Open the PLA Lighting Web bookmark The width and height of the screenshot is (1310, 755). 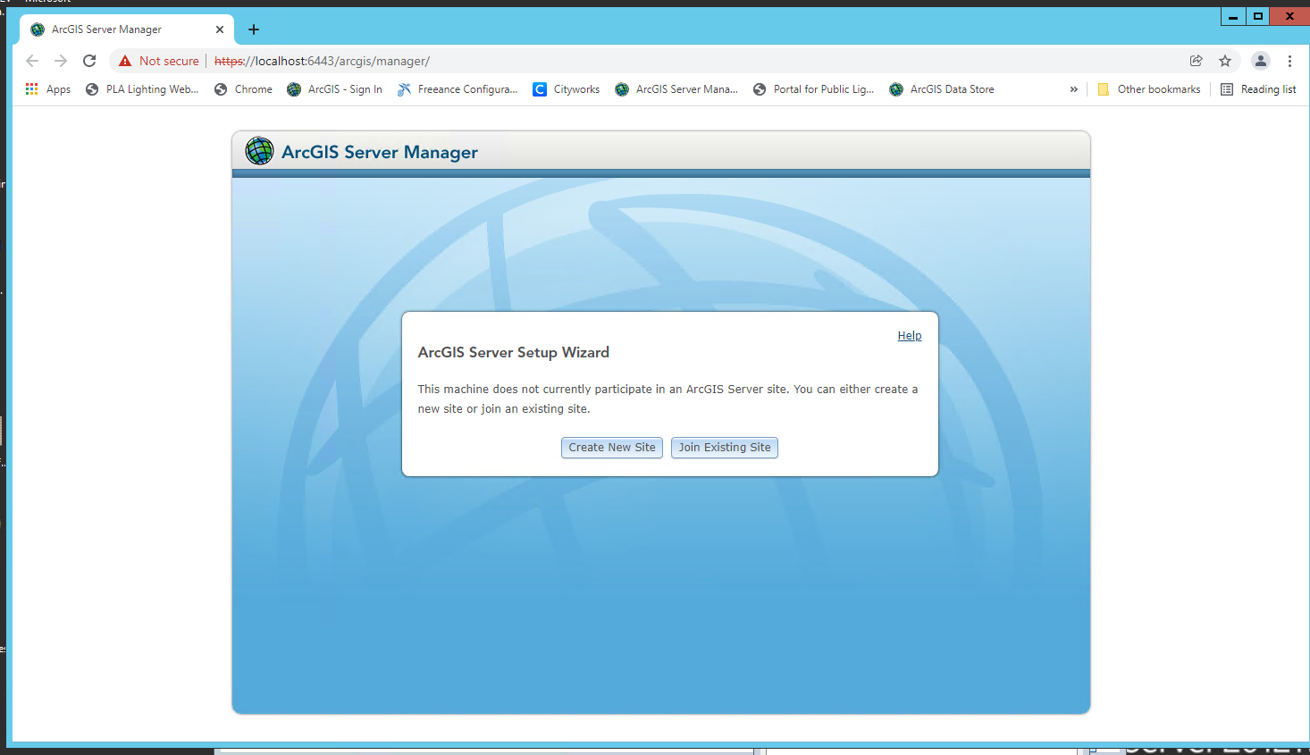click(142, 88)
